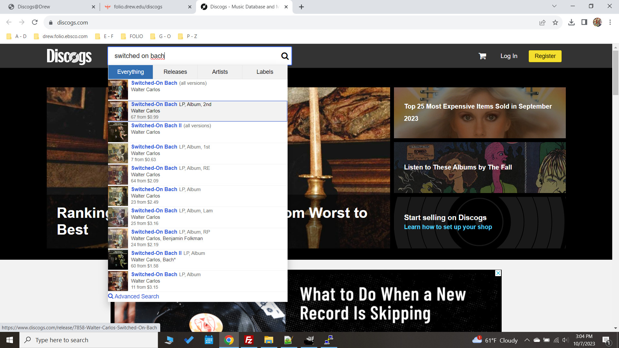Click Learn how to set up your shop
Image resolution: width=619 pixels, height=348 pixels.
point(448,227)
